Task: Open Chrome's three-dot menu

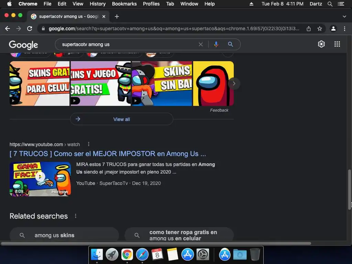Action: (x=344, y=29)
